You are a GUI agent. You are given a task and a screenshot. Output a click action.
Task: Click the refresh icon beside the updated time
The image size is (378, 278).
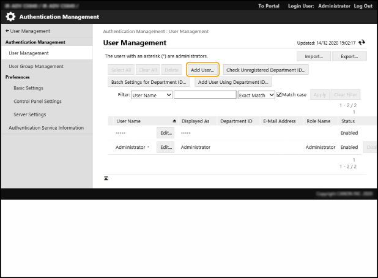(362, 43)
